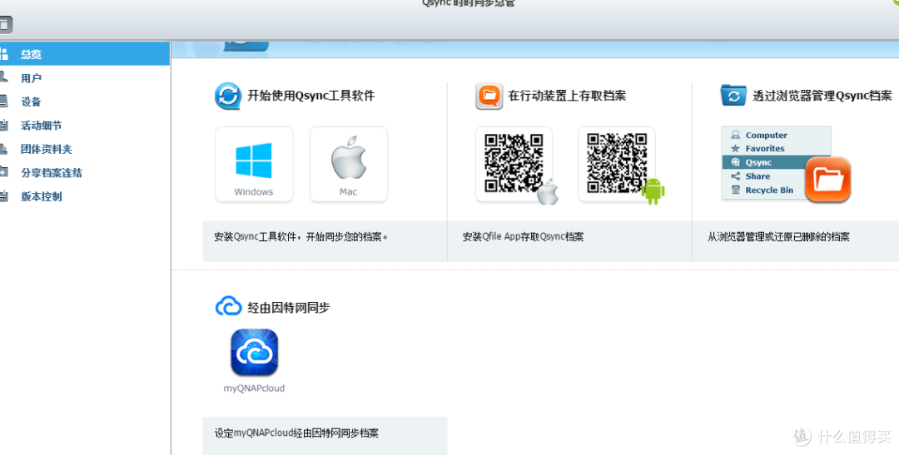This screenshot has width=899, height=455.
Task: Click the heading 在行动装置上存取档案
Action: point(567,96)
